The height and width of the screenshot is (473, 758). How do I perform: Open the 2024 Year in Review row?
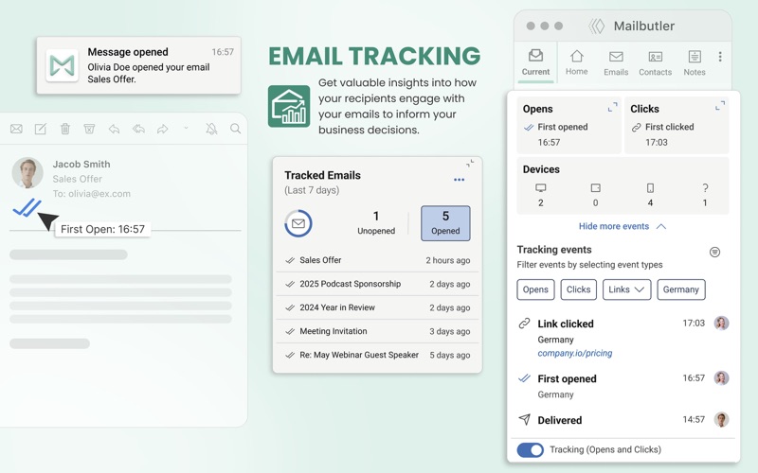[377, 307]
